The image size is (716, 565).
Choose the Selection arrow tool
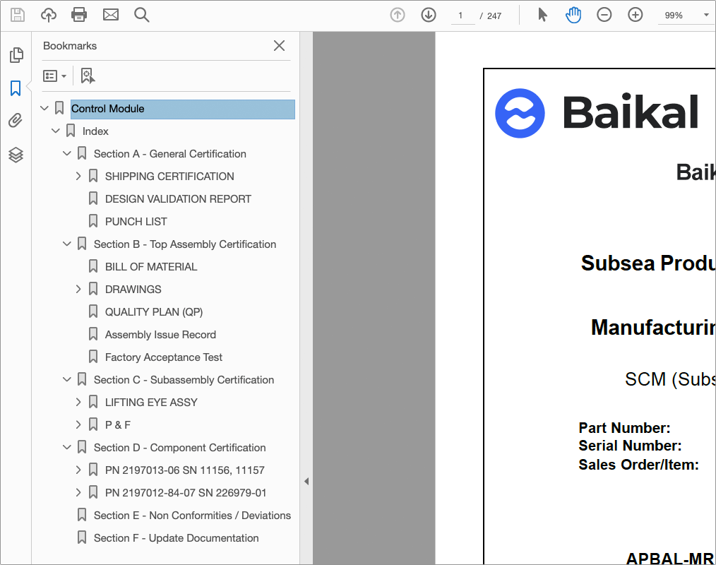(x=542, y=15)
